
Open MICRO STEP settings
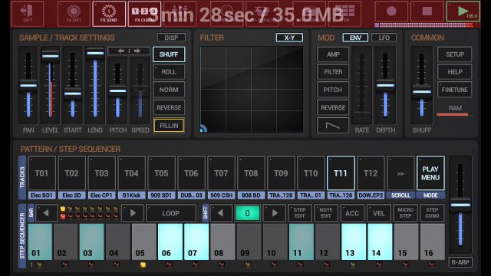(405, 213)
